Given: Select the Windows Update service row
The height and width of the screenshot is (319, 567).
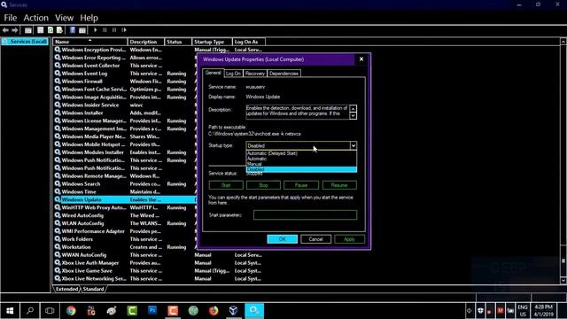Looking at the screenshot, I should [125, 199].
